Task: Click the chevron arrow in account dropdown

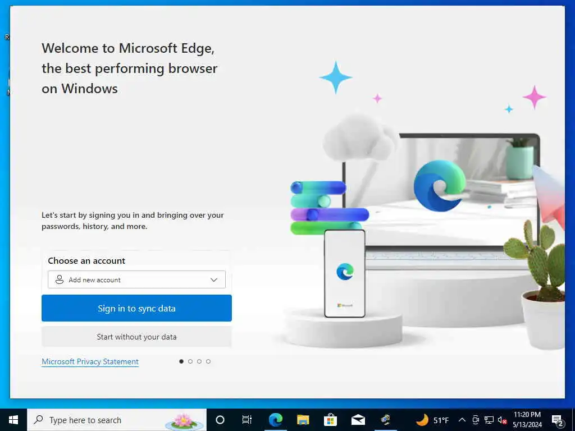Action: 214,279
